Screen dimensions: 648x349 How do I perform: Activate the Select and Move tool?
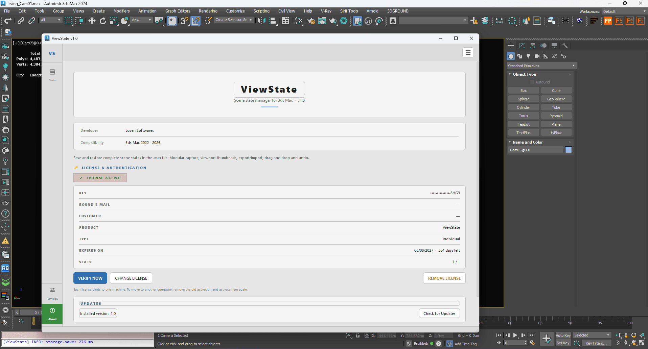tap(92, 21)
